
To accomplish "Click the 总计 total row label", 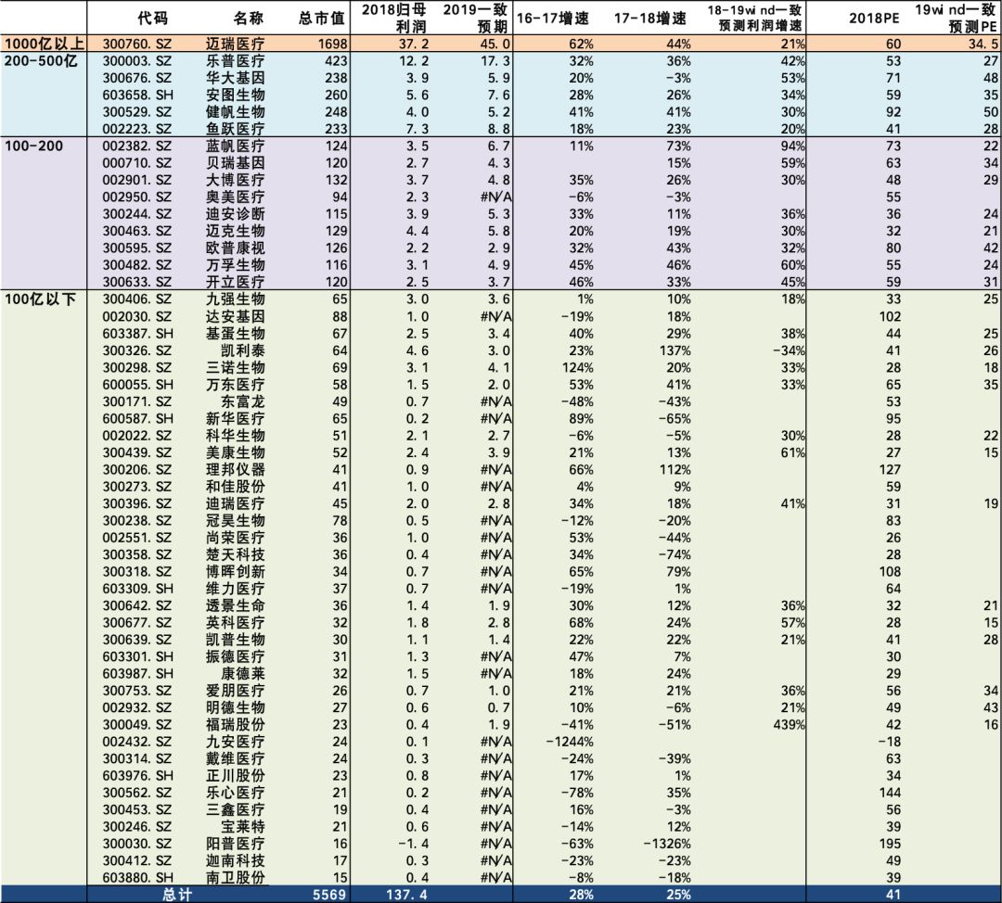I will 176,894.
